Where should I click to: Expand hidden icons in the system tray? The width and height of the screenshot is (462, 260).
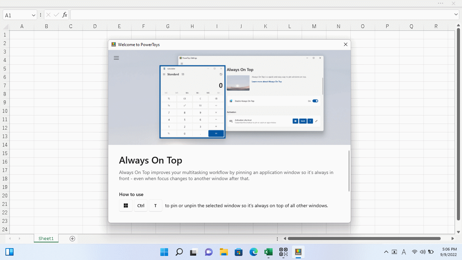[386, 252]
